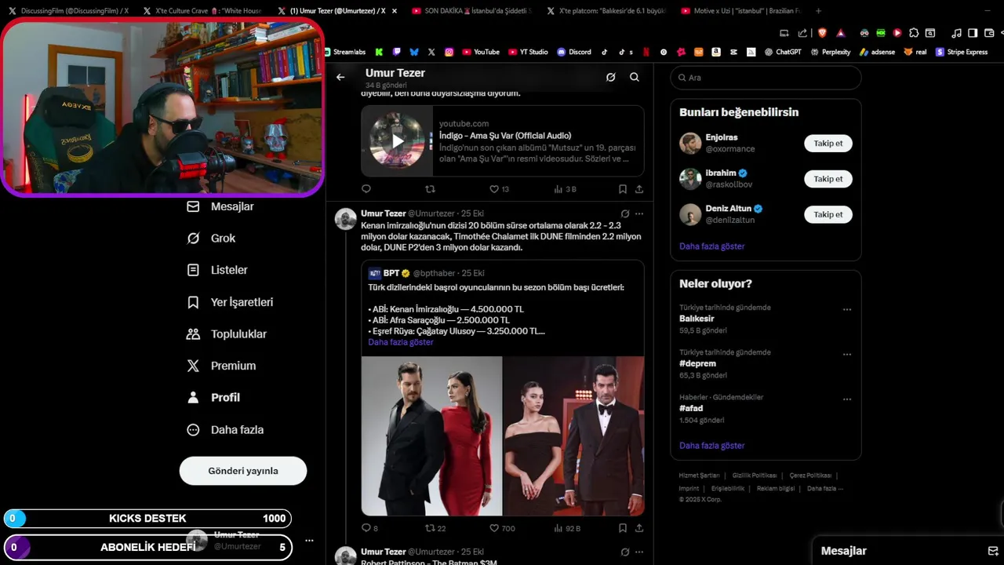Open the Streamlabs bookmark
The height and width of the screenshot is (565, 1004).
point(345,52)
